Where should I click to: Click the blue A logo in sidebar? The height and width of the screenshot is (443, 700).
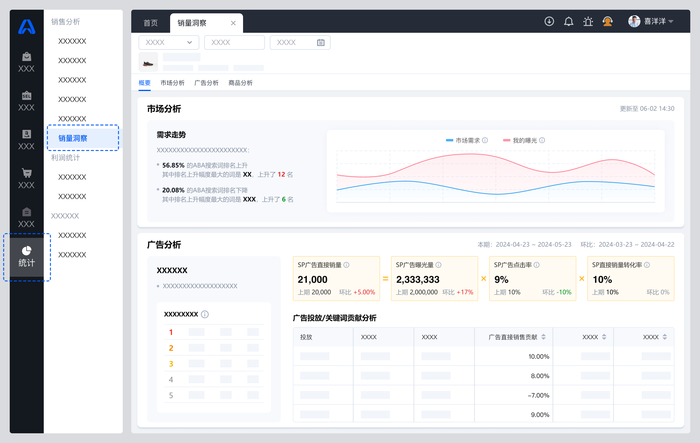pos(27,27)
